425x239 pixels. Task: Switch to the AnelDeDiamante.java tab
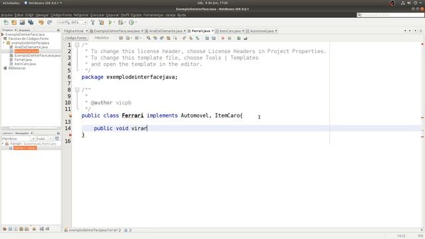[165, 31]
